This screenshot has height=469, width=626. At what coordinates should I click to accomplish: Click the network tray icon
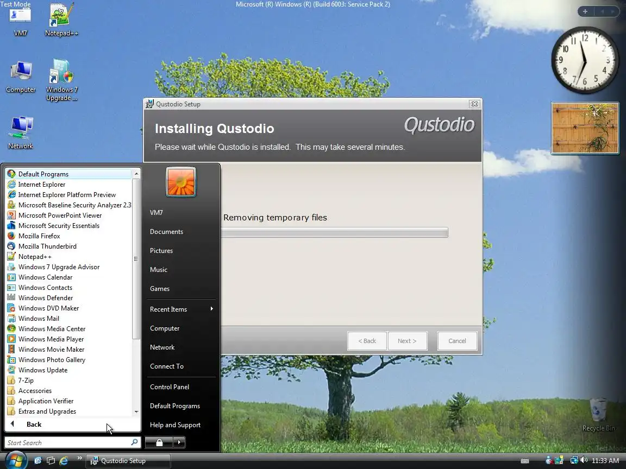574,460
